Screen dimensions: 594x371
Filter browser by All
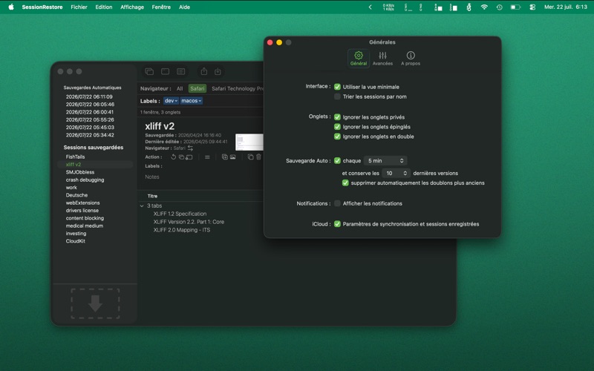pyautogui.click(x=180, y=88)
